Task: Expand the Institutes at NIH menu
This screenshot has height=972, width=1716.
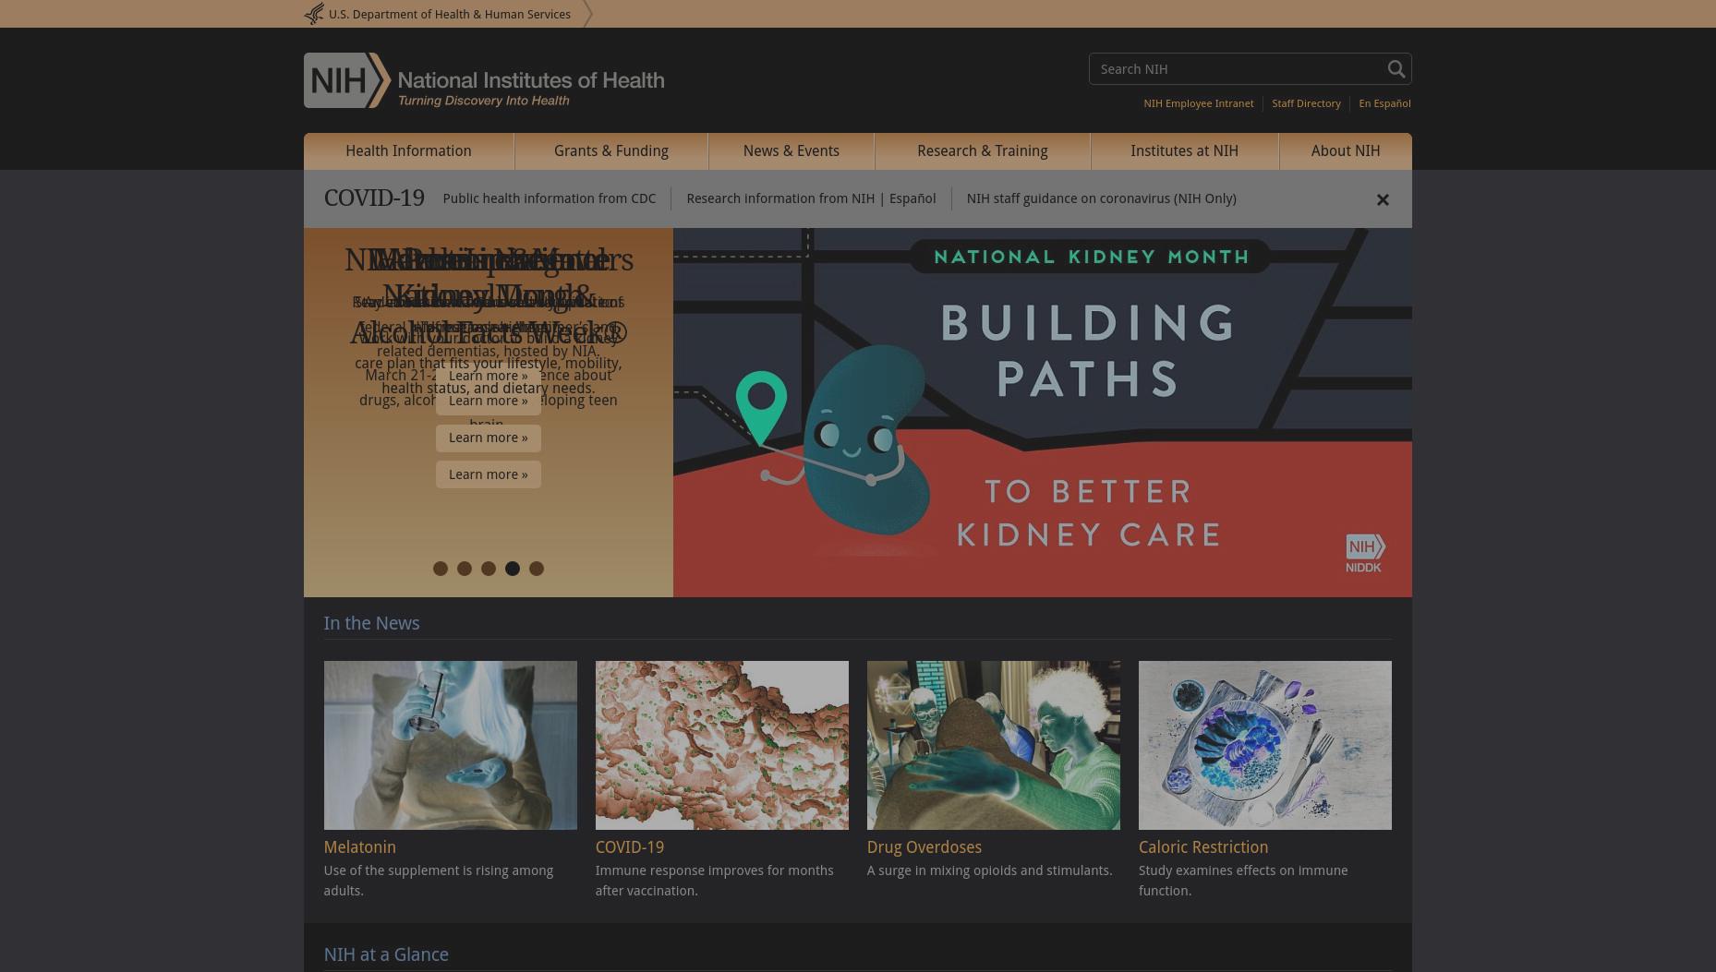Action: (x=1185, y=151)
